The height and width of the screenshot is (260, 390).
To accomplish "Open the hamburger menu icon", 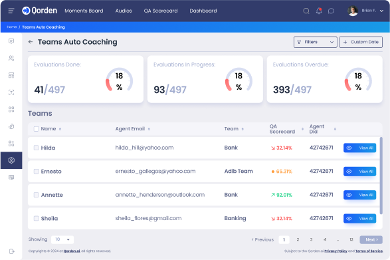I will pyautogui.click(x=11, y=11).
